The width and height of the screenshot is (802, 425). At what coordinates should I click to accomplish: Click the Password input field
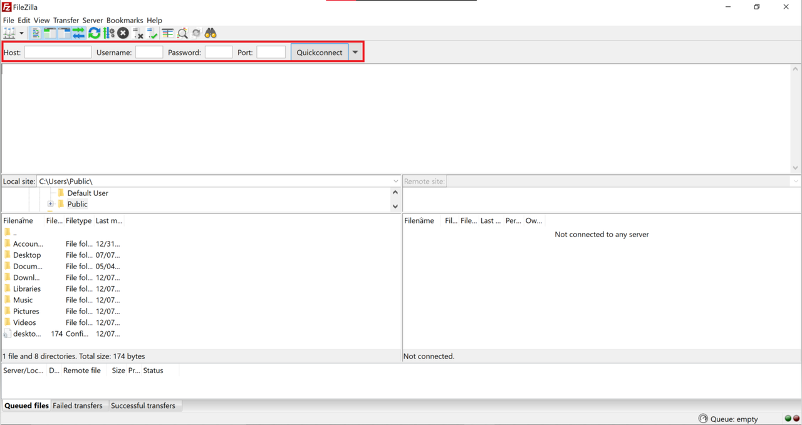pyautogui.click(x=219, y=53)
